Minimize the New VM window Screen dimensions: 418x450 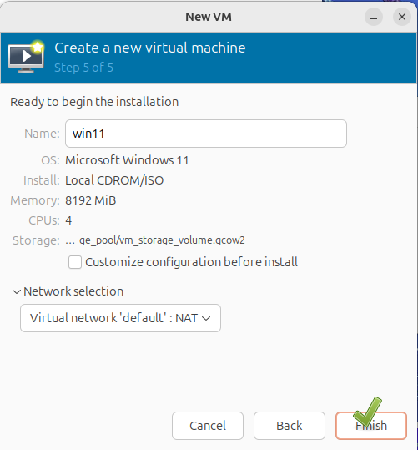[x=374, y=17]
